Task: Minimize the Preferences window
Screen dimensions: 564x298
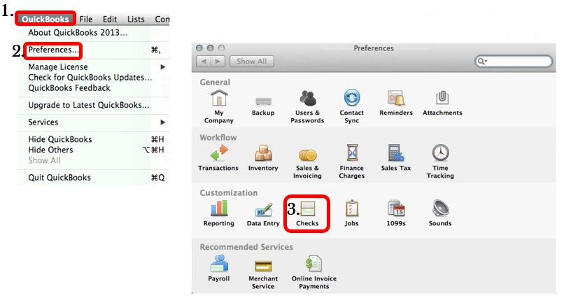Action: 211,48
